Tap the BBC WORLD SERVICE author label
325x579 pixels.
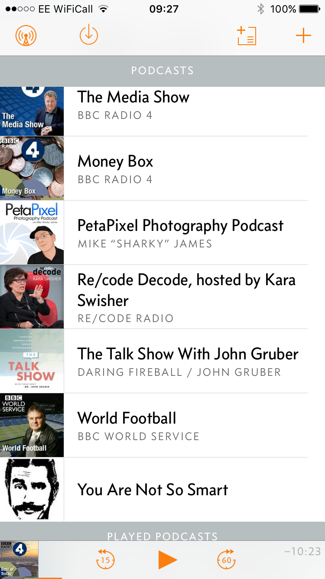click(139, 436)
